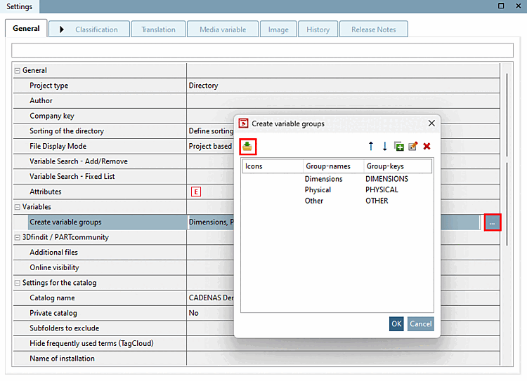Click the search filter field above the list
The image size is (527, 381).
(x=262, y=51)
